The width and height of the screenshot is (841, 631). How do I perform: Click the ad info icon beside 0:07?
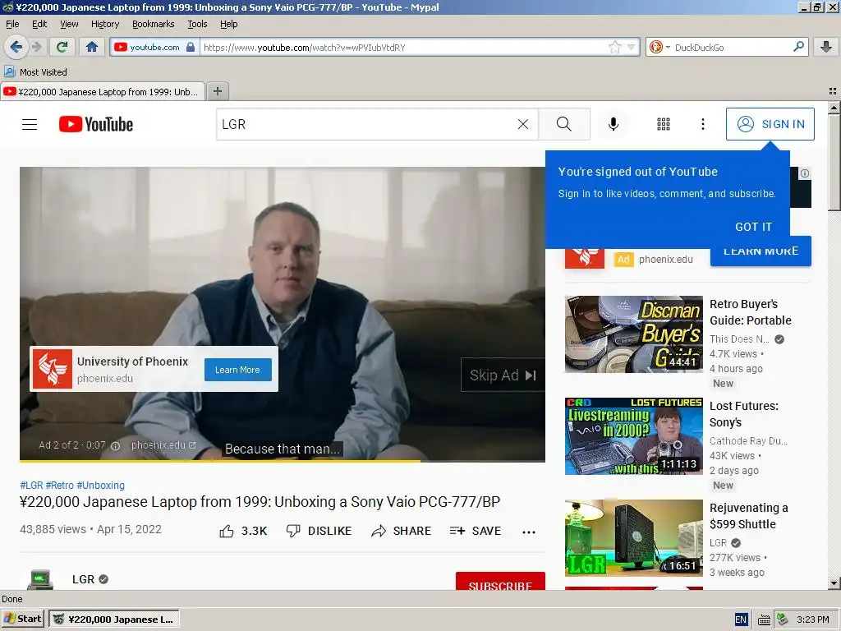click(x=115, y=446)
